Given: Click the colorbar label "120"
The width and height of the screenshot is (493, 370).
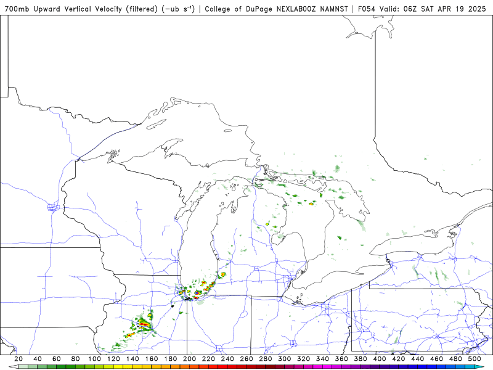Looking at the screenshot, I should [113, 359].
